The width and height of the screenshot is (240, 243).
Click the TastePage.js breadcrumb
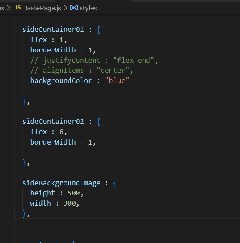(43, 8)
